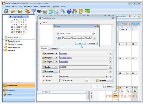Toggle the Sin comenzar status checkbox
The height and width of the screenshot is (104, 143).
coord(61,80)
